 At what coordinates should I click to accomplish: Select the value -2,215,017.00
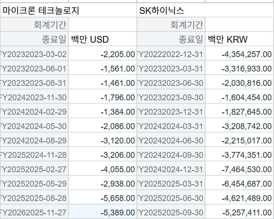click(239, 140)
